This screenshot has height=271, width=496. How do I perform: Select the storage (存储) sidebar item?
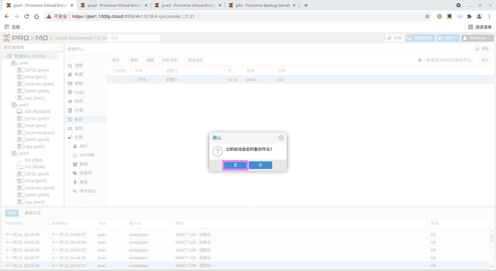[79, 110]
